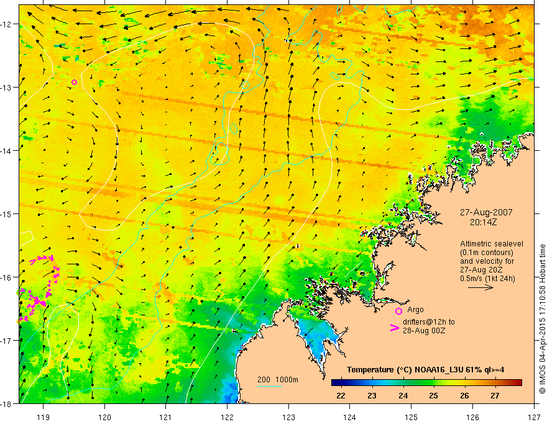Click longitude axis label 120
The image size is (547, 422).
tap(104, 417)
